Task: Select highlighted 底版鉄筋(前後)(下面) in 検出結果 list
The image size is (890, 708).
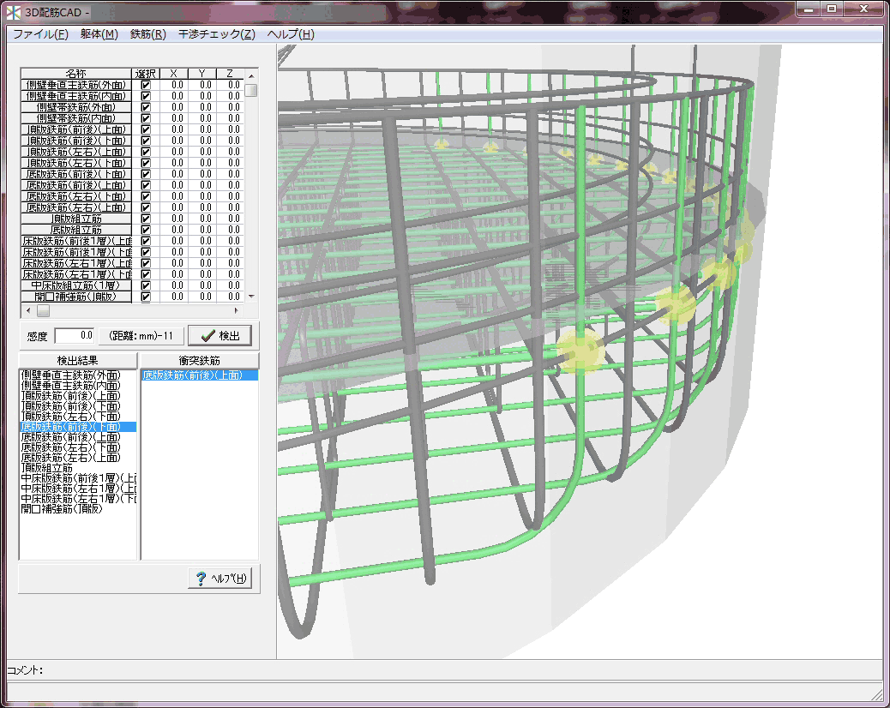Action: (x=78, y=427)
